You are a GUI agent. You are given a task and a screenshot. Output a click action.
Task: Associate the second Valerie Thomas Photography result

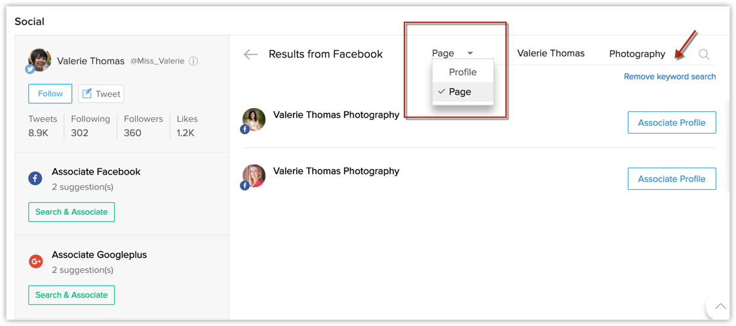[672, 179]
